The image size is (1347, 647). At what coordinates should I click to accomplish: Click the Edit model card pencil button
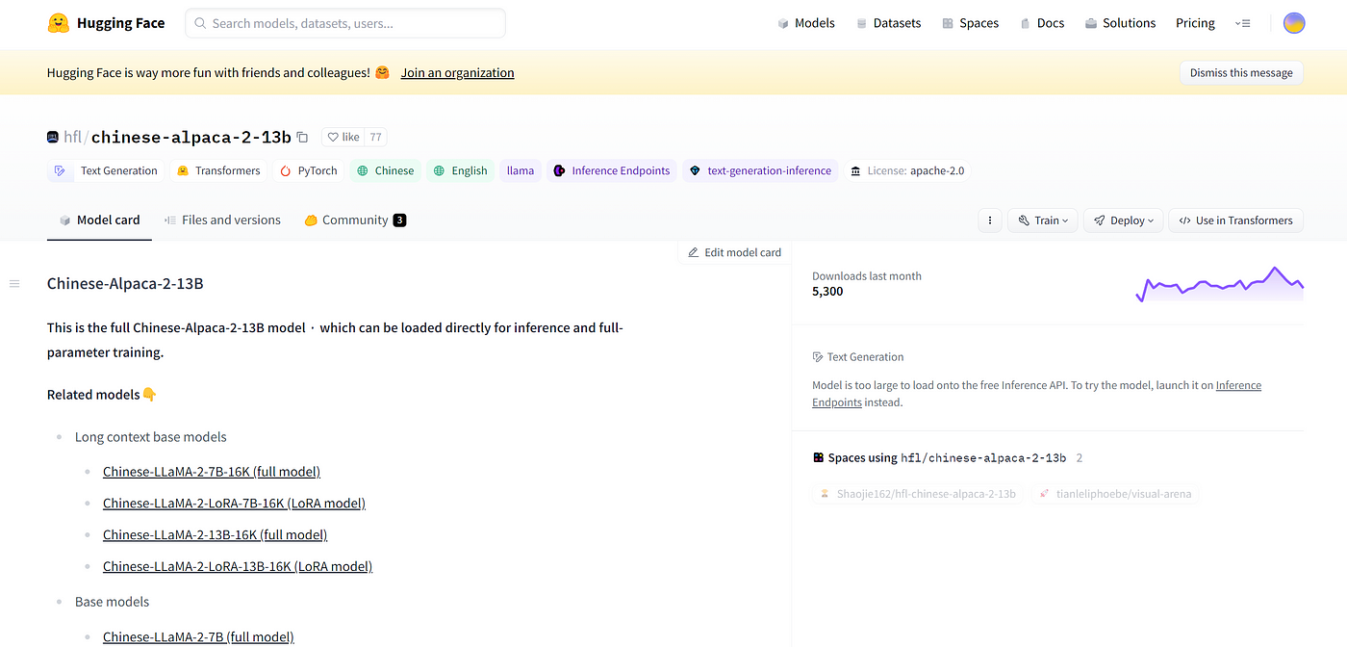(x=734, y=252)
